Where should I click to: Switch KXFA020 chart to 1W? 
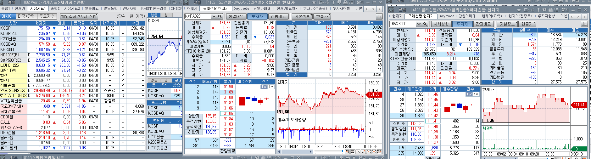point(264,87)
